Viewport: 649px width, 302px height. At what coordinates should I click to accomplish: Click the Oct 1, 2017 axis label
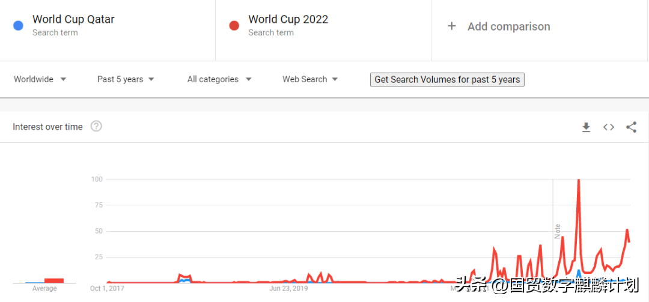click(x=107, y=289)
